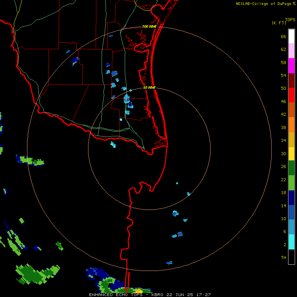This screenshot has height=297, width=297.
Task: Select the black TH legend swatch
Action: click(291, 257)
